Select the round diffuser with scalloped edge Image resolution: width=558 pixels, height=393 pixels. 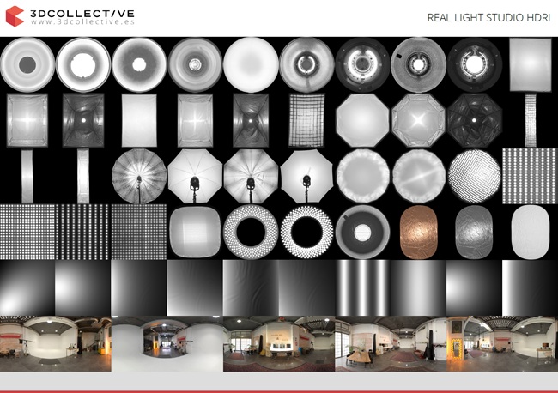pyautogui.click(x=362, y=176)
